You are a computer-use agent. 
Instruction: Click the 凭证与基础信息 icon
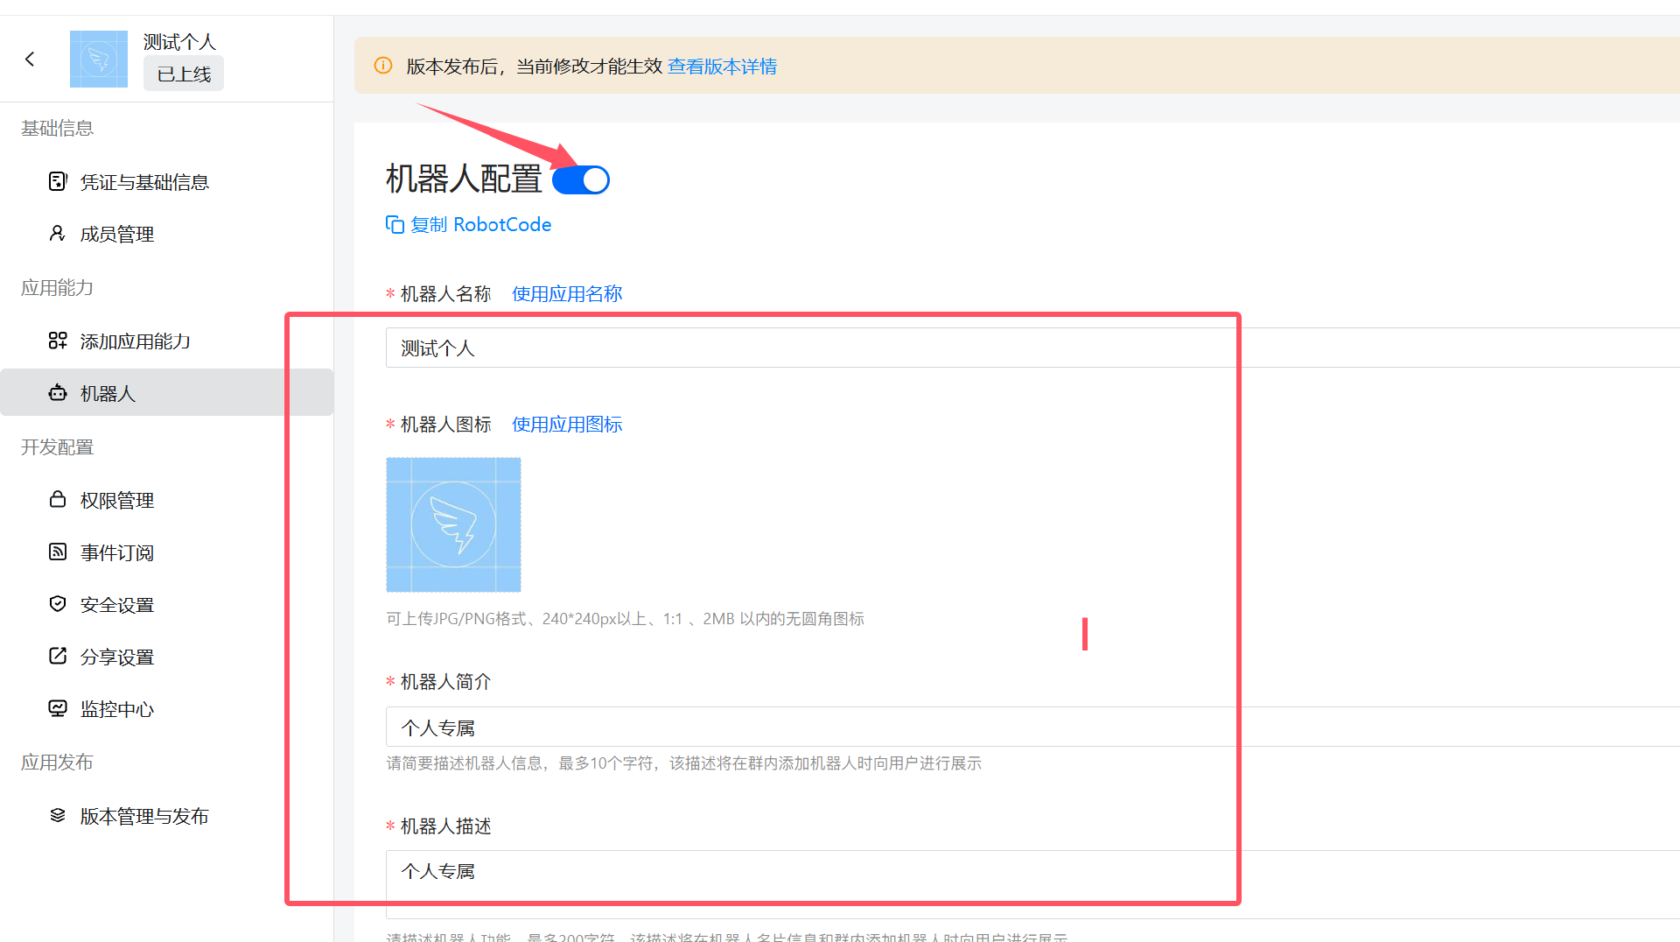(x=58, y=181)
